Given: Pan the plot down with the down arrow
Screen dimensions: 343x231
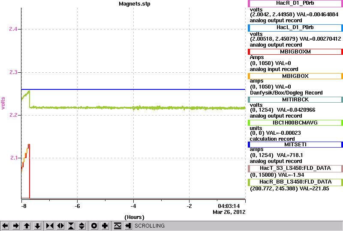Looking at the screenshot, I should coord(38,226).
